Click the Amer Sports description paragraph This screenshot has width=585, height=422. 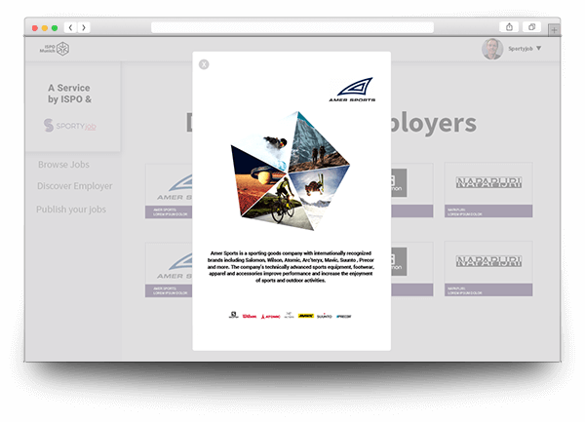coord(291,267)
